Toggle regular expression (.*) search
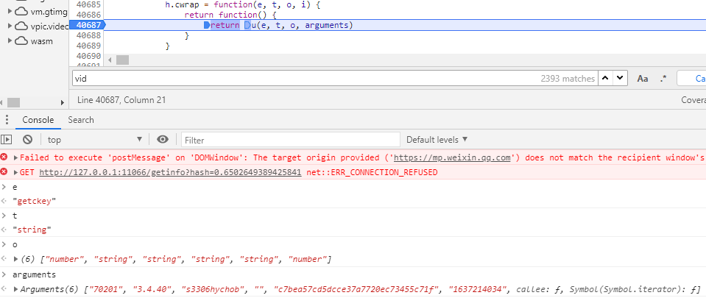This screenshot has width=706, height=298. pos(663,78)
